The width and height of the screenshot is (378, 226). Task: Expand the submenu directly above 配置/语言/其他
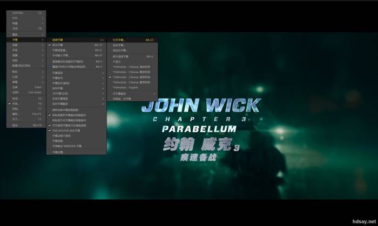pos(26,60)
